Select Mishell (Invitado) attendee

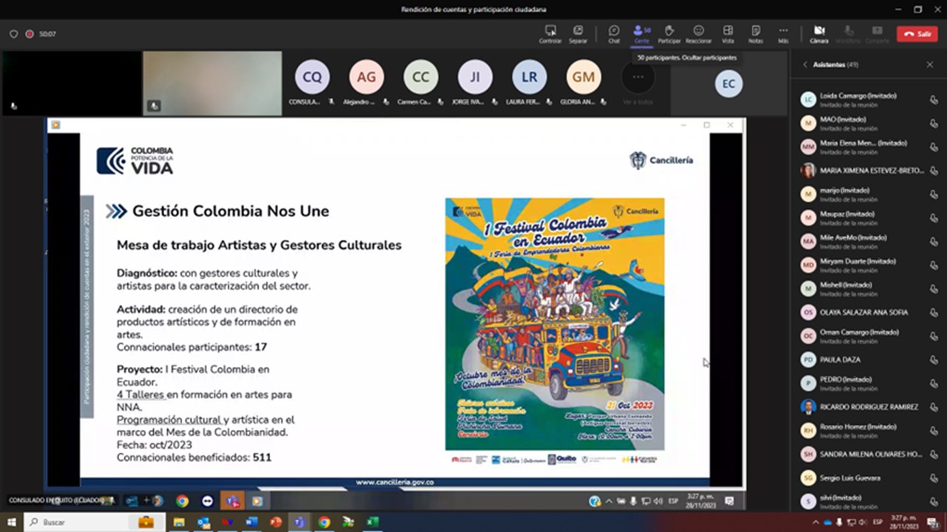[869, 288]
